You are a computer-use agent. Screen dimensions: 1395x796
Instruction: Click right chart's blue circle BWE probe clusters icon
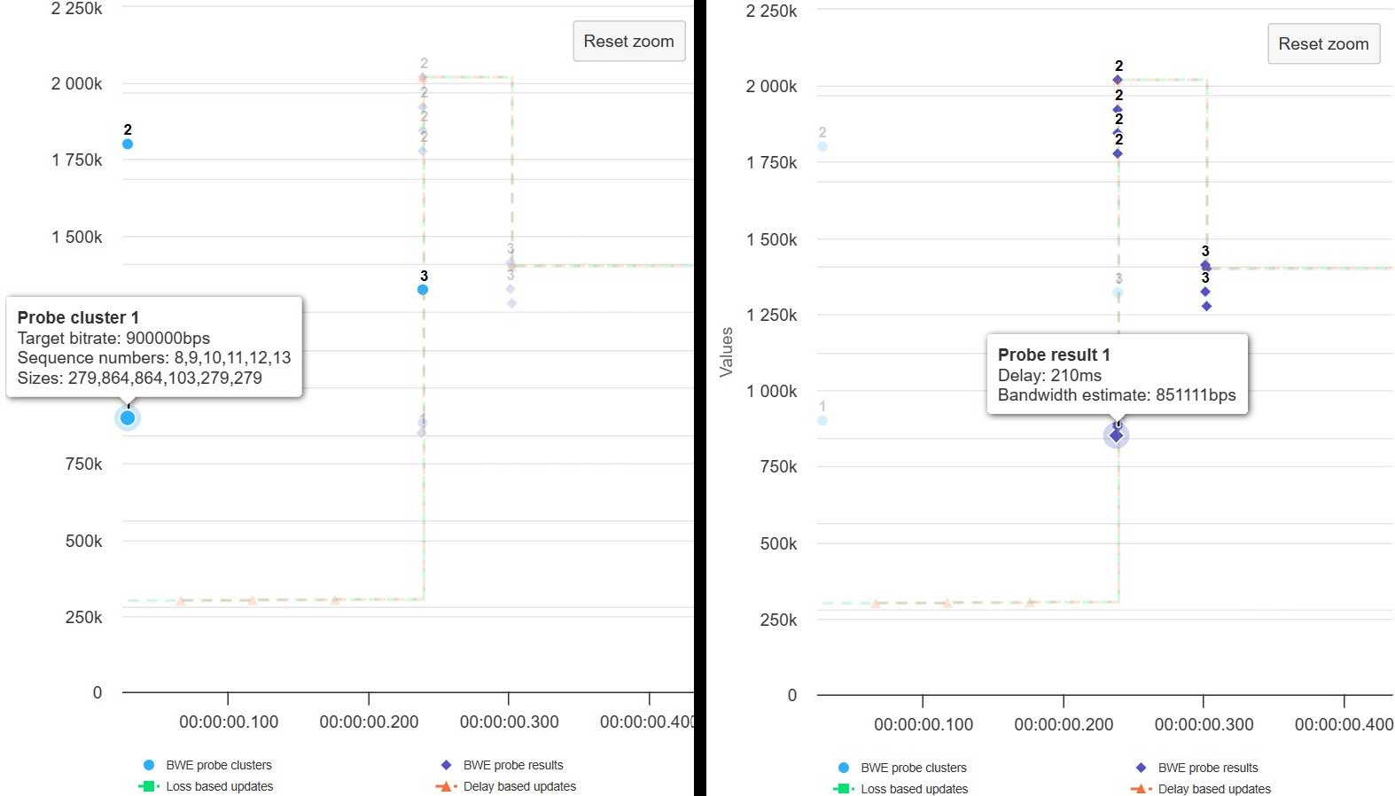(x=844, y=768)
